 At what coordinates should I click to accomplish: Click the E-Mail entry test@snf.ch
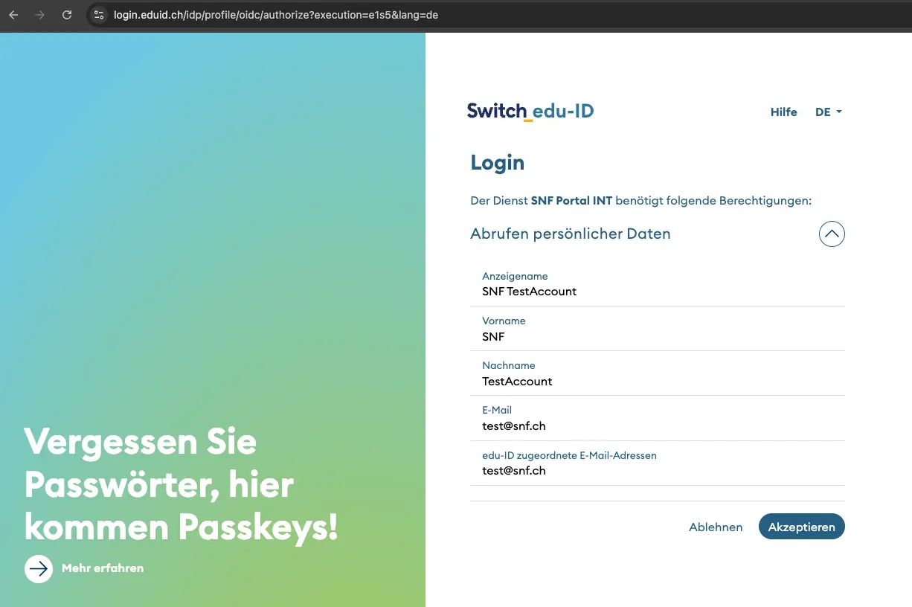tap(513, 425)
